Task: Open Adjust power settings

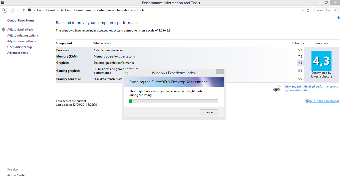Action: [22, 41]
